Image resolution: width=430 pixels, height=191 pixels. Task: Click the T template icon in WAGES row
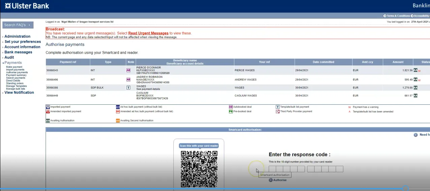coord(128,88)
